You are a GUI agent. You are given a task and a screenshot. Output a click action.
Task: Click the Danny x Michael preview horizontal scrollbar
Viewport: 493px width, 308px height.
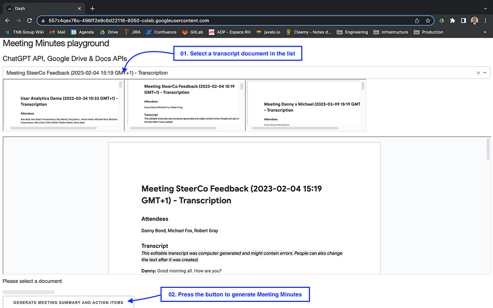click(x=295, y=128)
